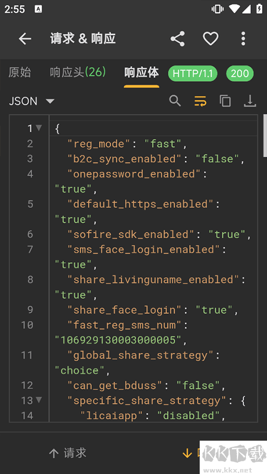The width and height of the screenshot is (267, 474).
Task: Click the vertical scrollbar of code view
Action: [x=265, y=136]
